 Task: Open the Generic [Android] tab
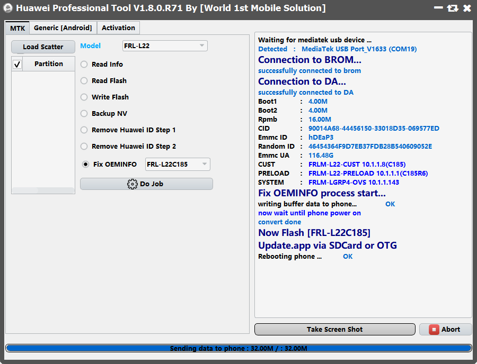click(x=63, y=28)
